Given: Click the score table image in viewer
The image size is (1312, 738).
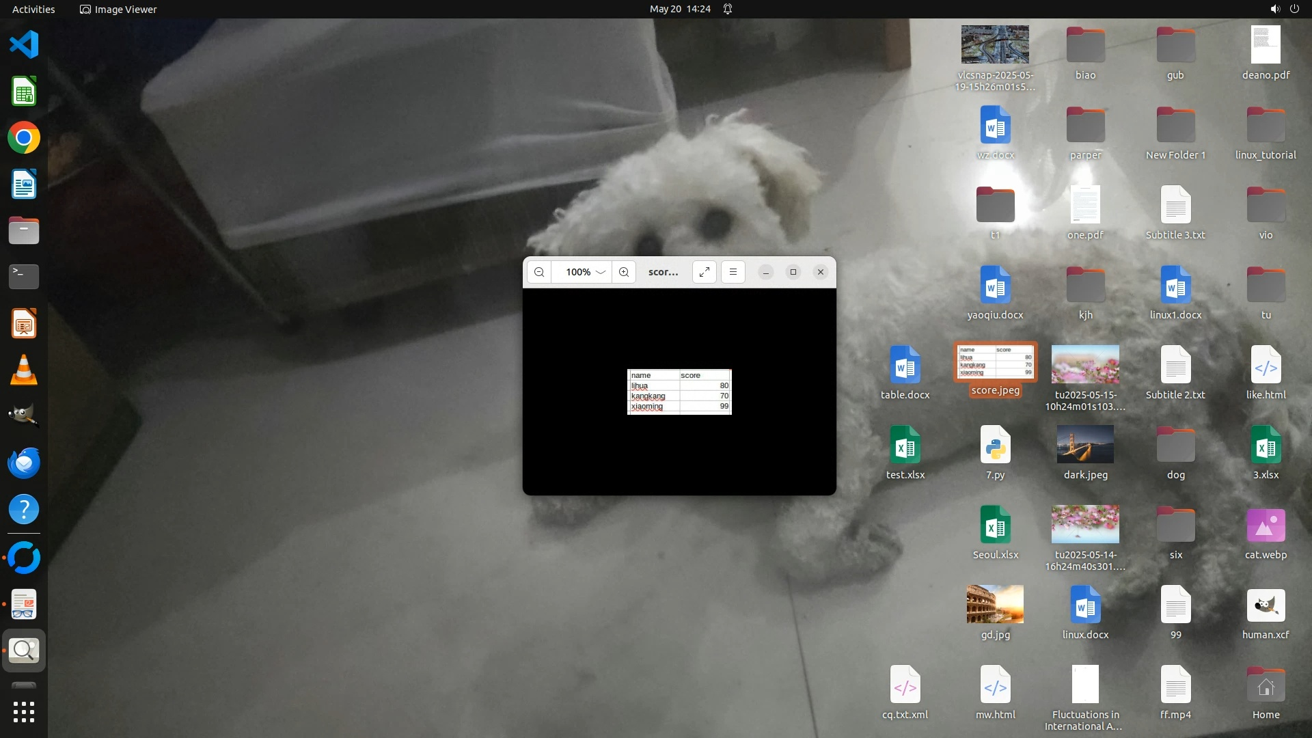Looking at the screenshot, I should pyautogui.click(x=679, y=392).
